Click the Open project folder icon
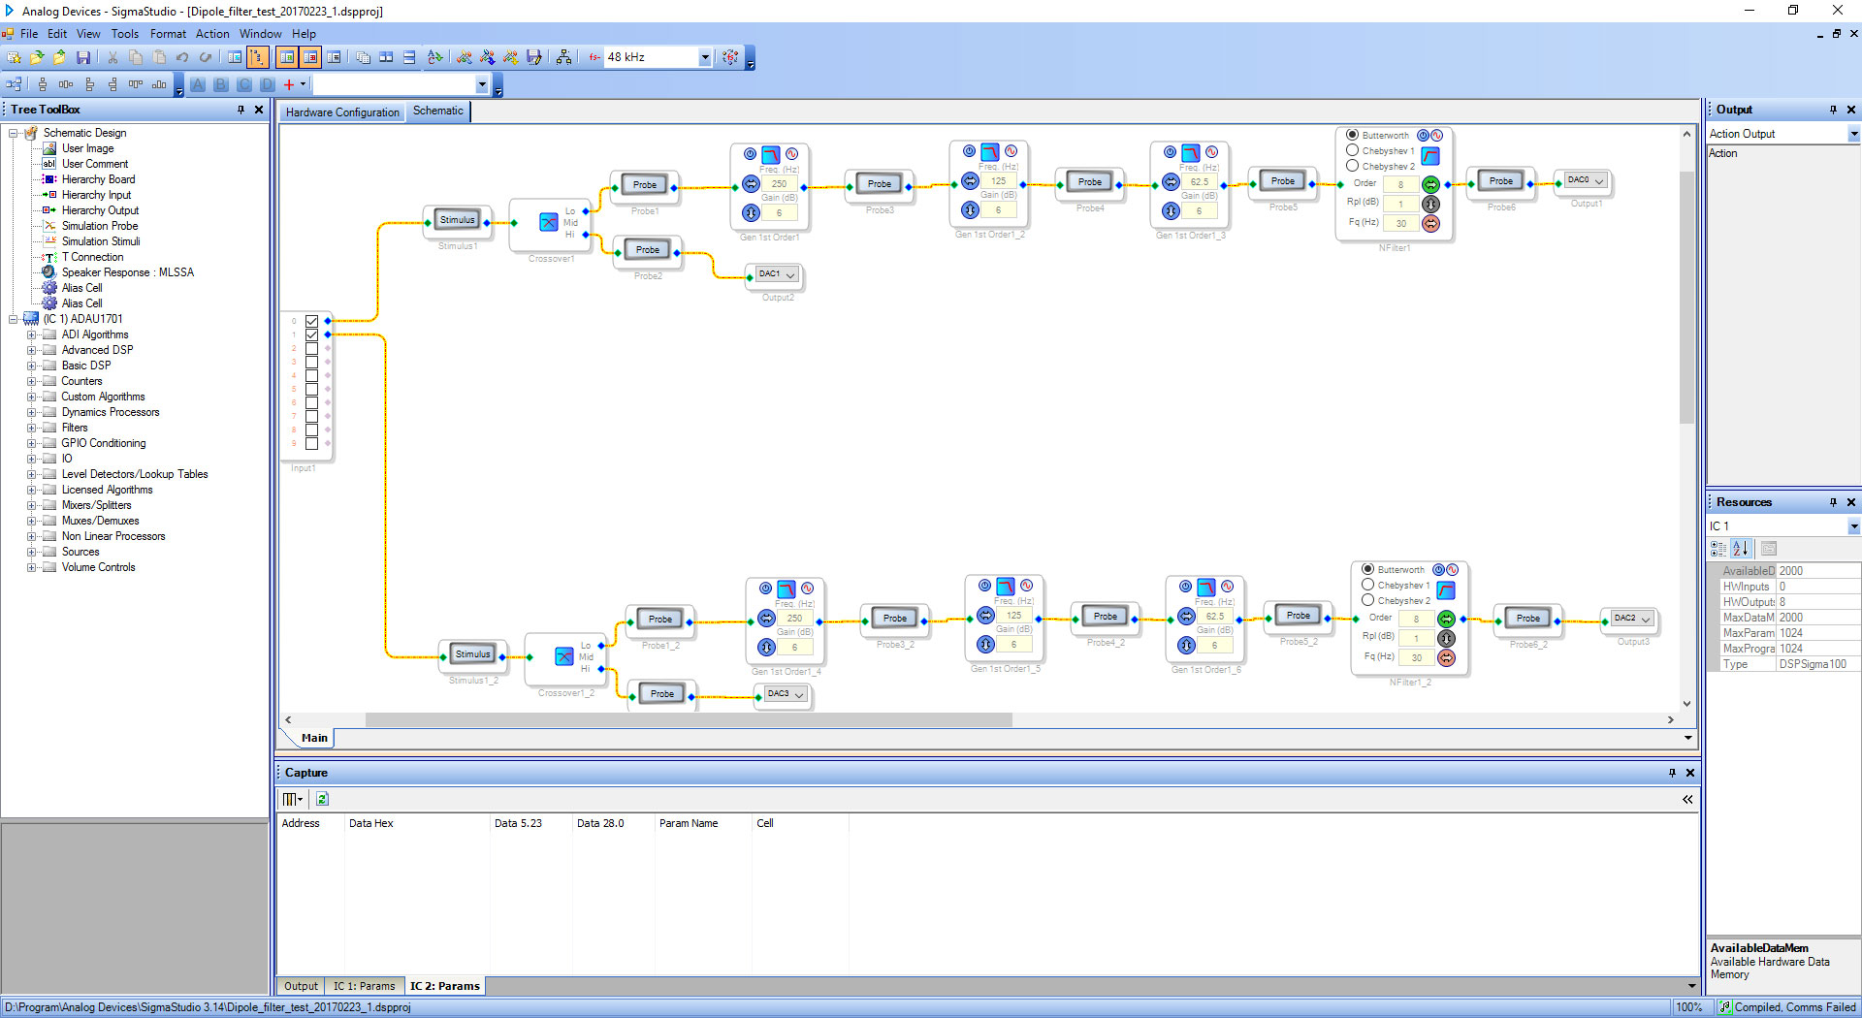The width and height of the screenshot is (1862, 1018). 37,57
